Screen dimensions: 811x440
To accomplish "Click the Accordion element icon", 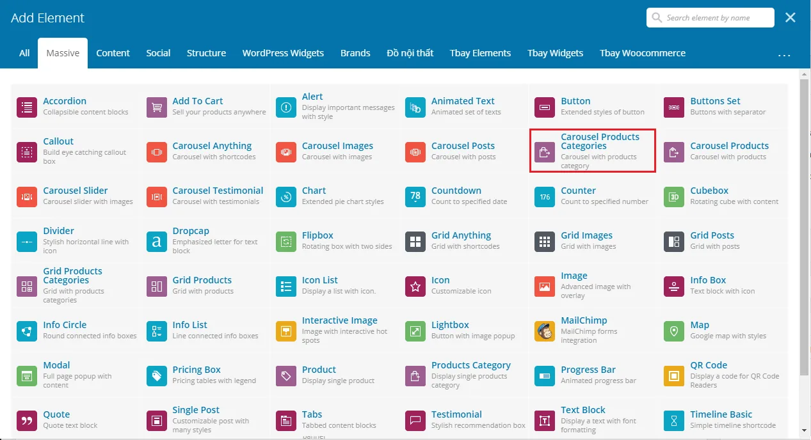I will coord(27,107).
